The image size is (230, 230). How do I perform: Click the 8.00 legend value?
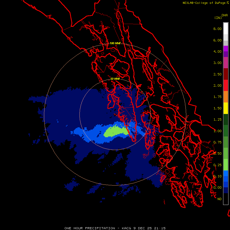(217, 29)
